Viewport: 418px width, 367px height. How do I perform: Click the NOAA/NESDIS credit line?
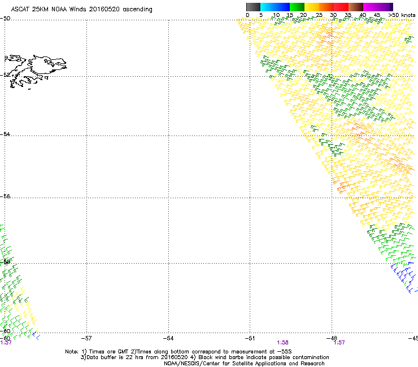coord(244,364)
